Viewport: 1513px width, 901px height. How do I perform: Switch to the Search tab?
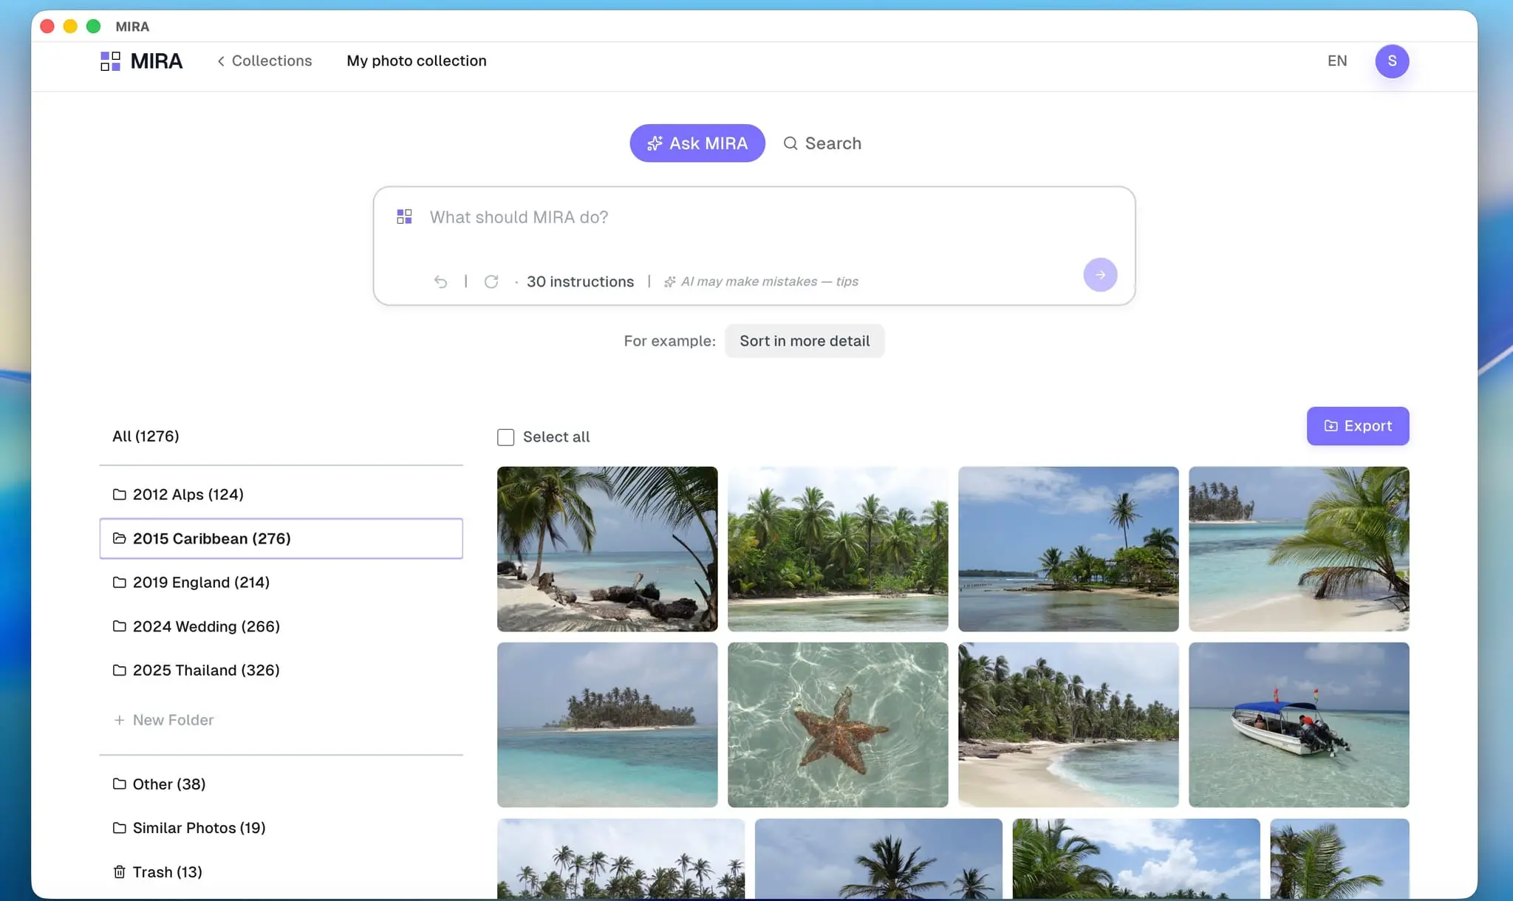coord(822,143)
